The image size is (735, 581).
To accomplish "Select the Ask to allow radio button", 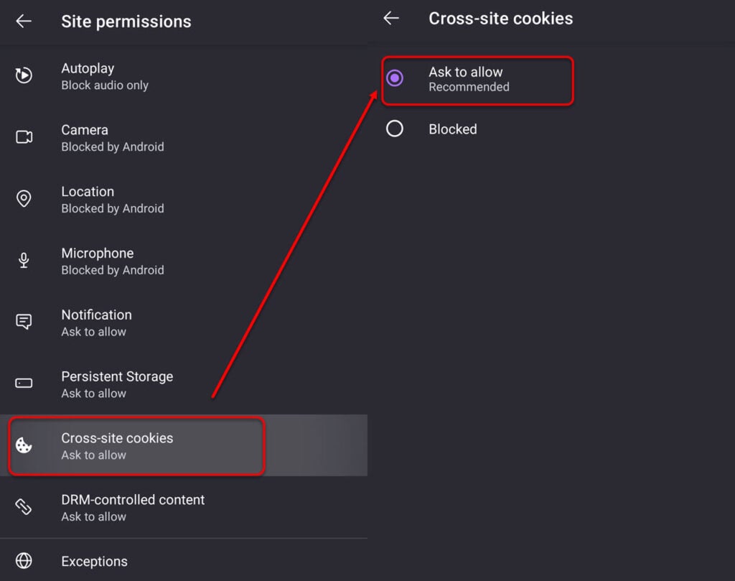I will tap(395, 78).
